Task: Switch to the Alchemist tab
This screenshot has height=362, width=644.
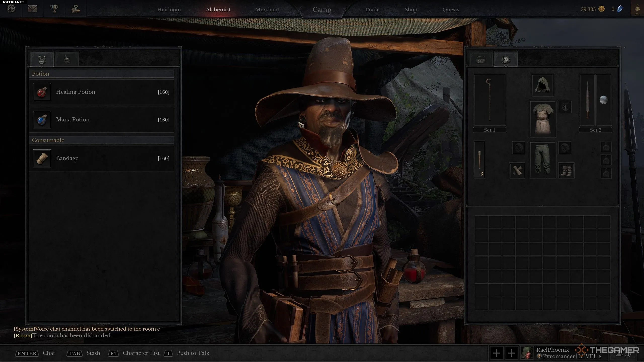Action: pos(218,10)
